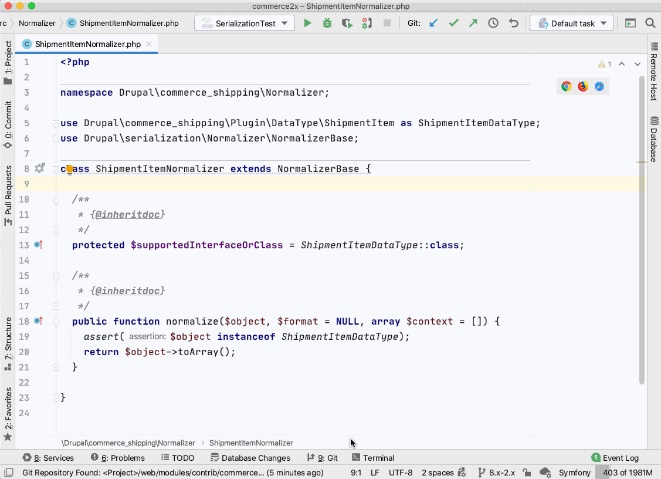Viewport: 661px width, 479px height.
Task: Open the Default task dropdown
Action: pyautogui.click(x=571, y=23)
